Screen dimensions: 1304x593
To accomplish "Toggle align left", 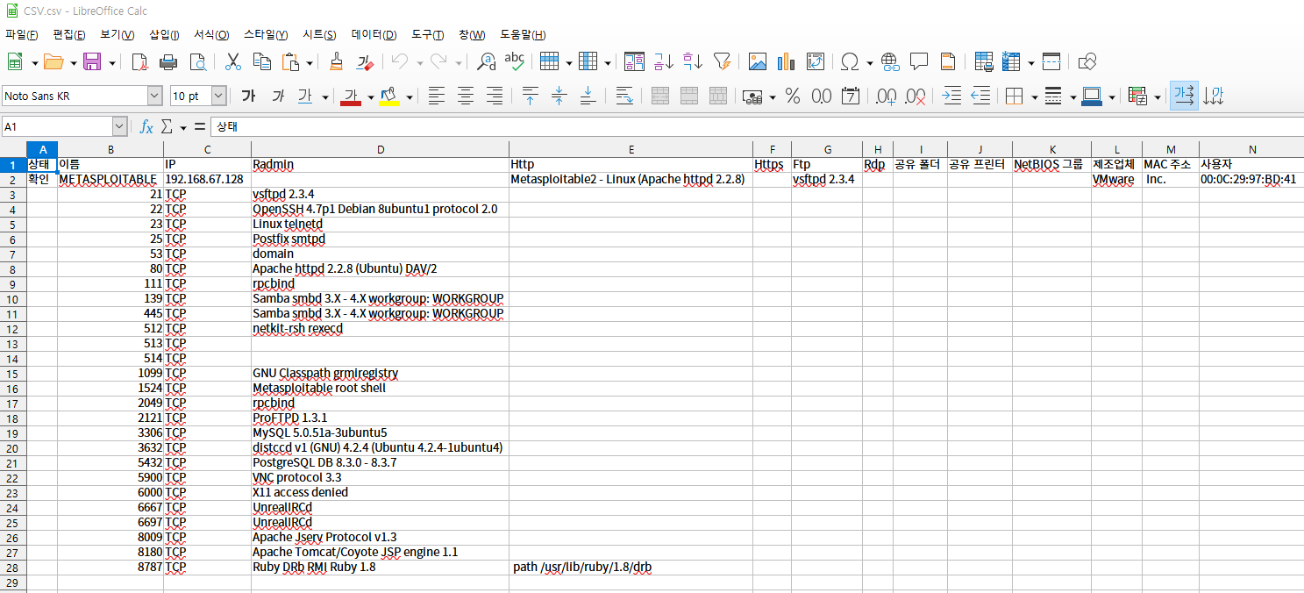I will [437, 96].
